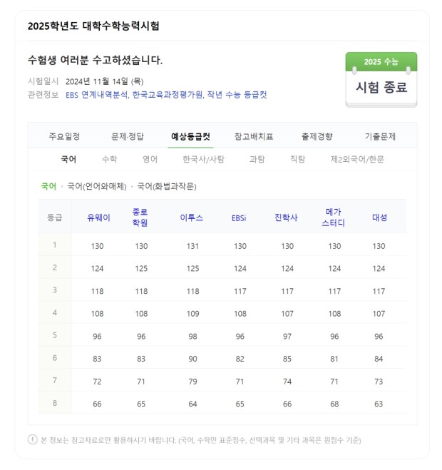Visit the 한국교육과정평가원 link
Image resolution: width=442 pixels, height=470 pixels.
coord(168,95)
